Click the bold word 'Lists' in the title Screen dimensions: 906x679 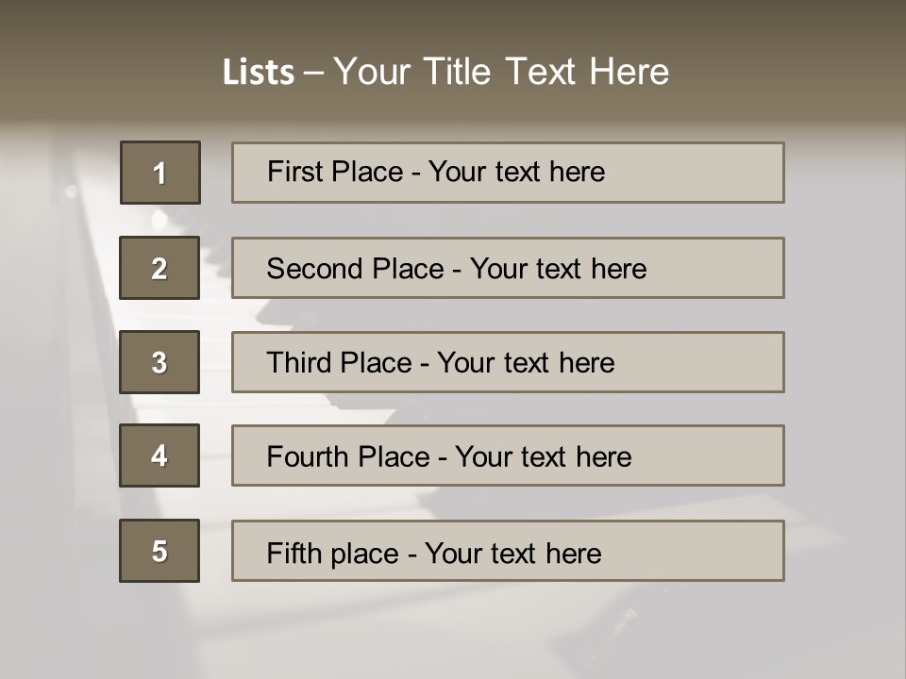click(x=258, y=73)
